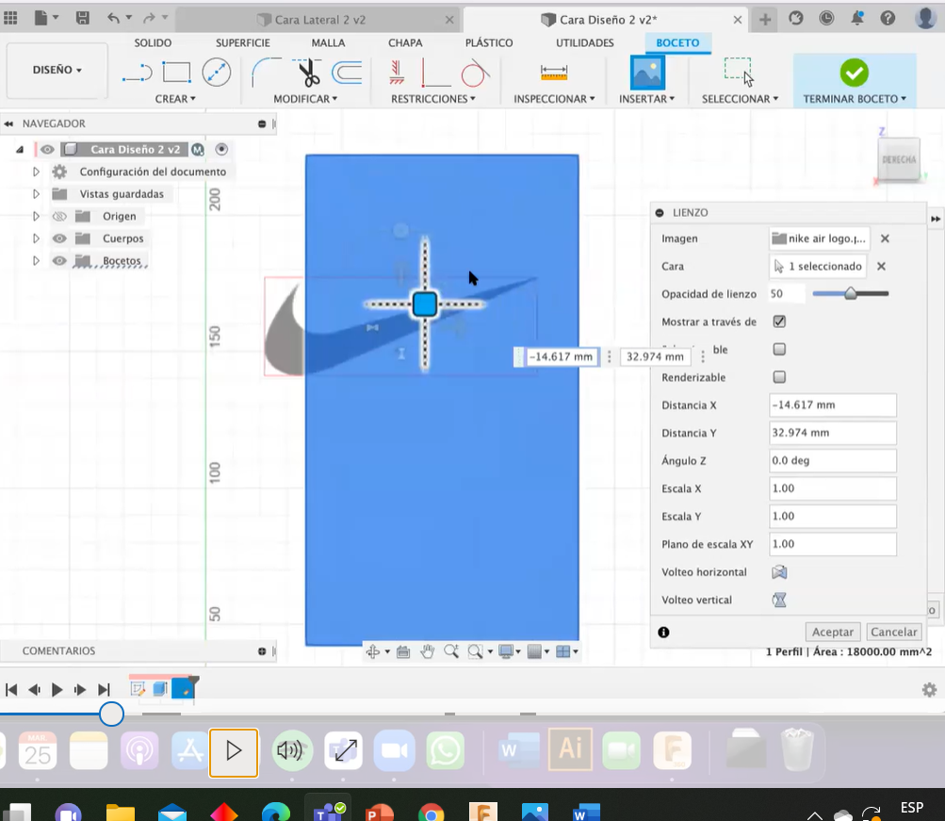The width and height of the screenshot is (945, 821).
Task: Hide the Cuerpos folder
Action: click(x=59, y=238)
